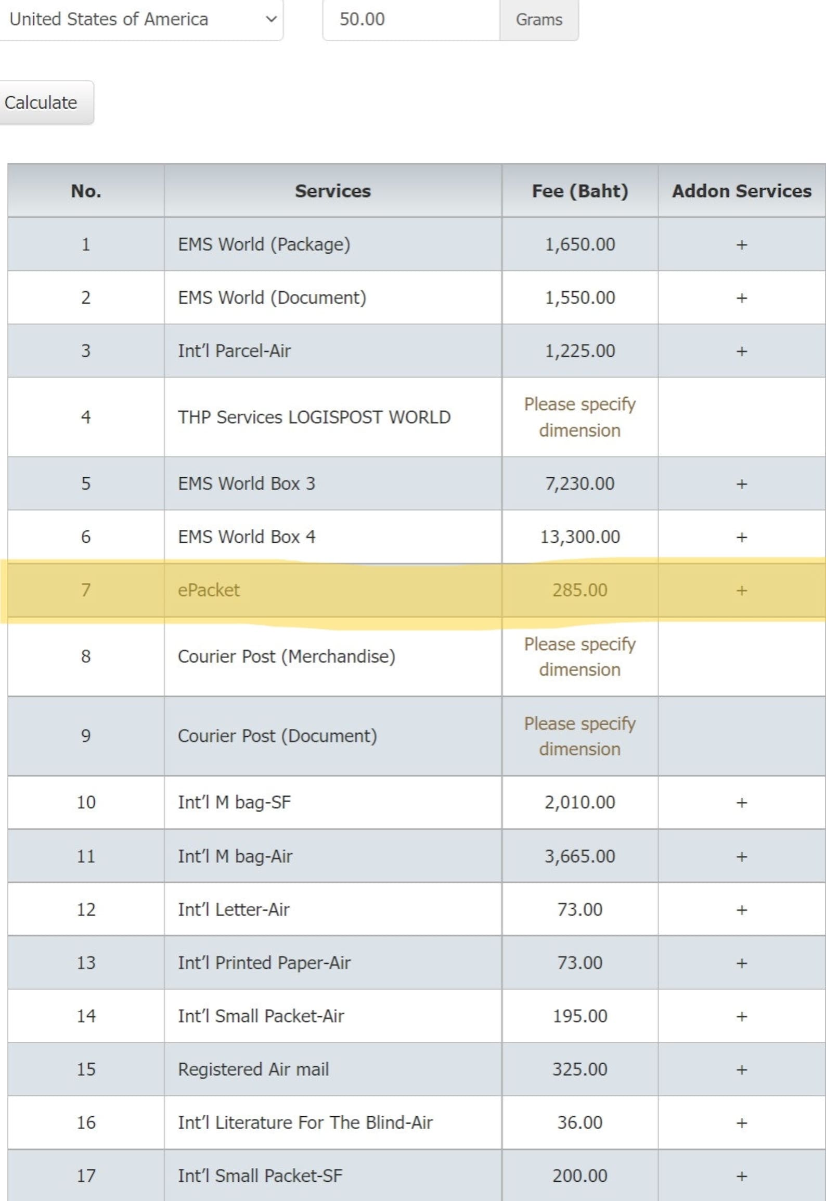Click the plus icon for Int'l Small Packet-SF
The image size is (826, 1201).
[742, 1176]
